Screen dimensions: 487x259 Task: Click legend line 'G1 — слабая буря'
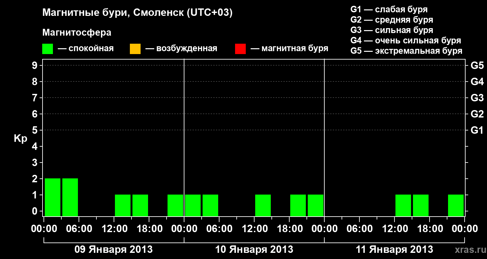[x=389, y=9]
